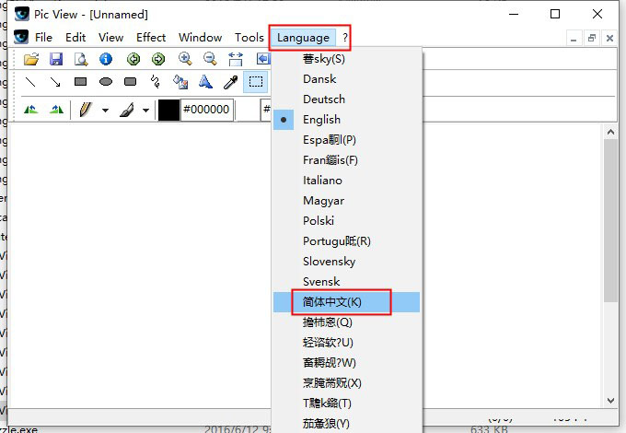Image resolution: width=626 pixels, height=433 pixels.
Task: Choose Slovensky language
Action: point(346,262)
